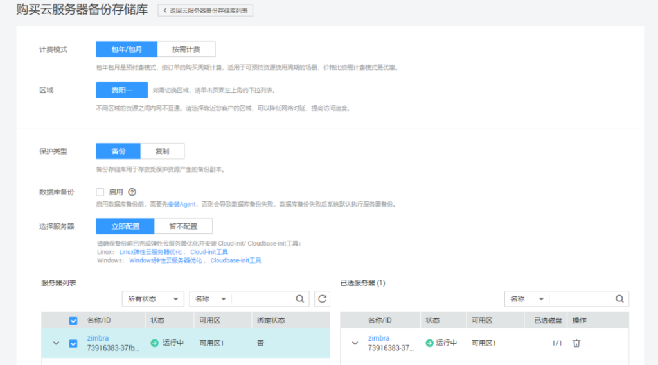Choose 复制 protection type
The width and height of the screenshot is (658, 365).
pyautogui.click(x=162, y=151)
